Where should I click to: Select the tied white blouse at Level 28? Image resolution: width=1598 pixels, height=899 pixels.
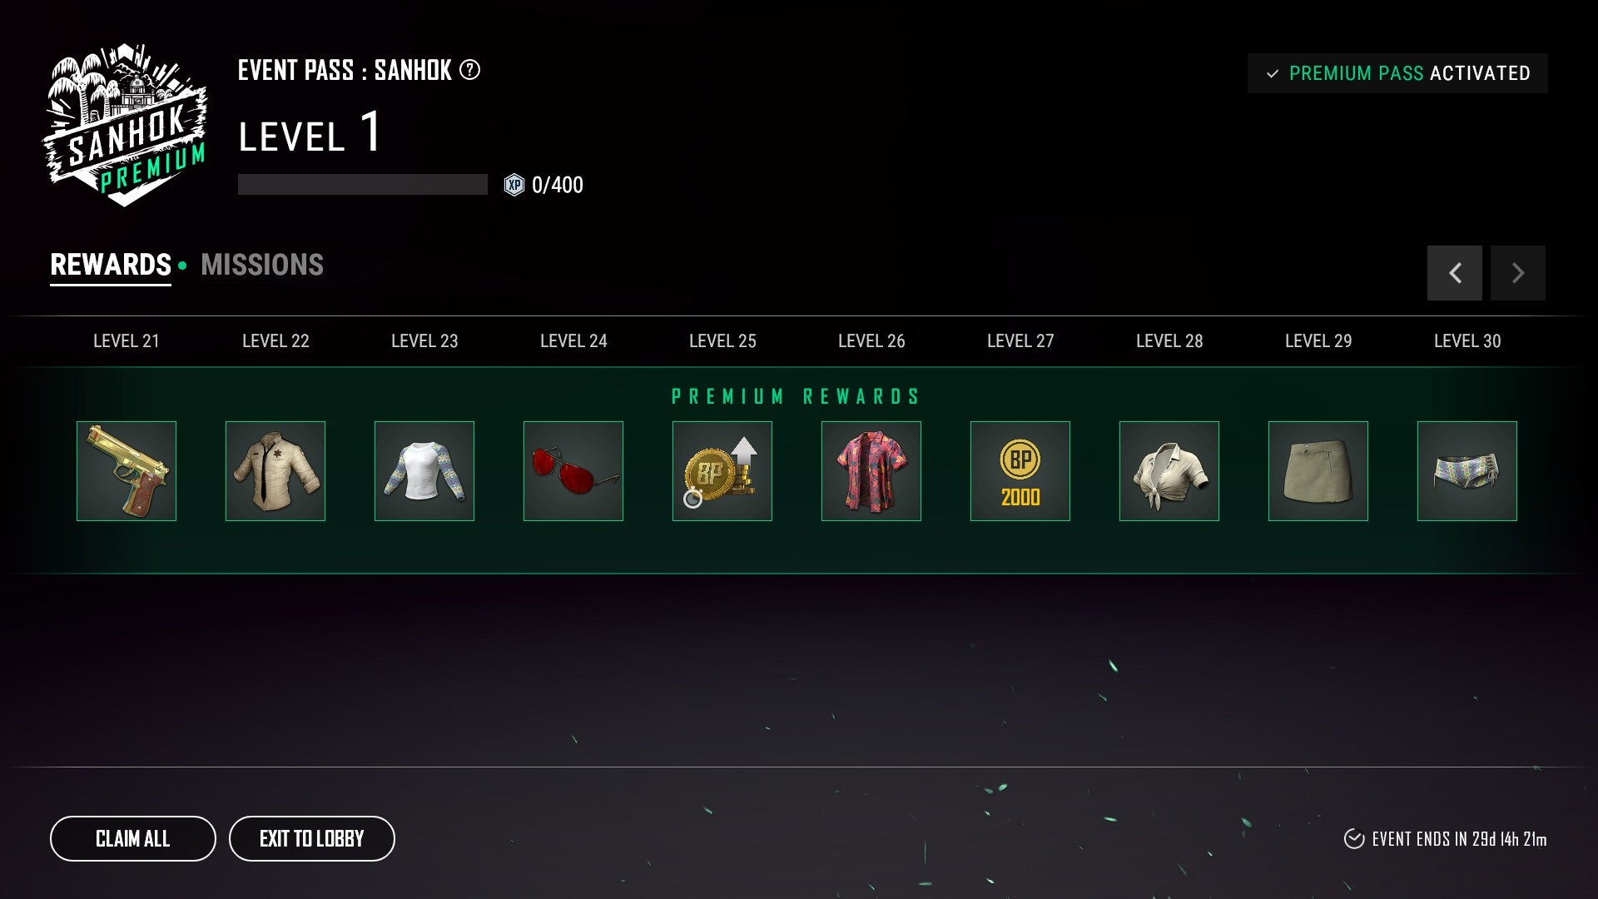pos(1169,471)
